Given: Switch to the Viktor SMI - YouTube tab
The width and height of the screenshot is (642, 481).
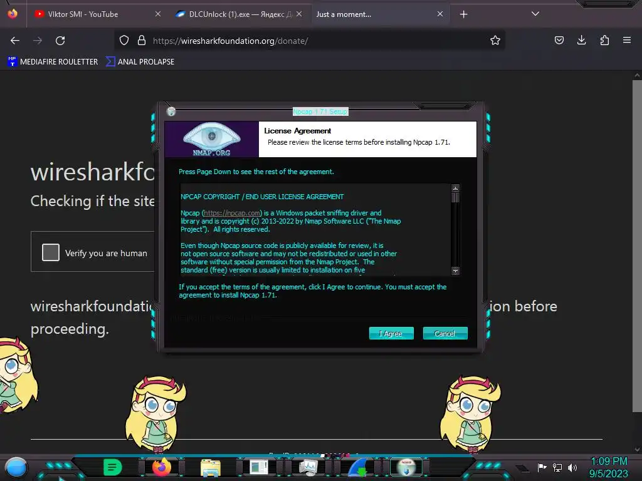Looking at the screenshot, I should pos(83,14).
